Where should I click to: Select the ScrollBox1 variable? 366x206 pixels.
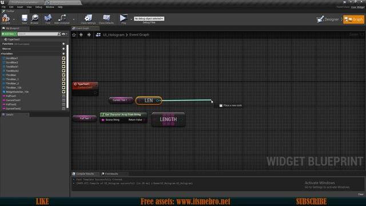pyautogui.click(x=11, y=58)
